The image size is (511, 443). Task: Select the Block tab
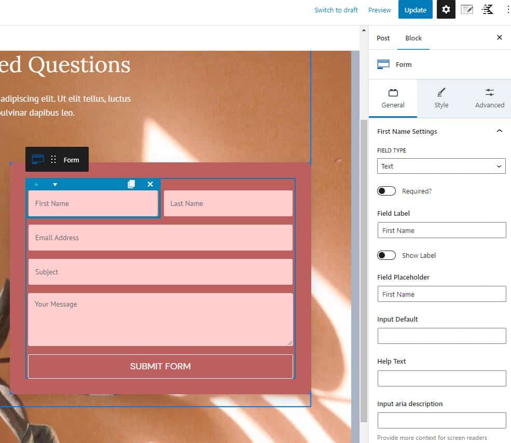pos(413,38)
